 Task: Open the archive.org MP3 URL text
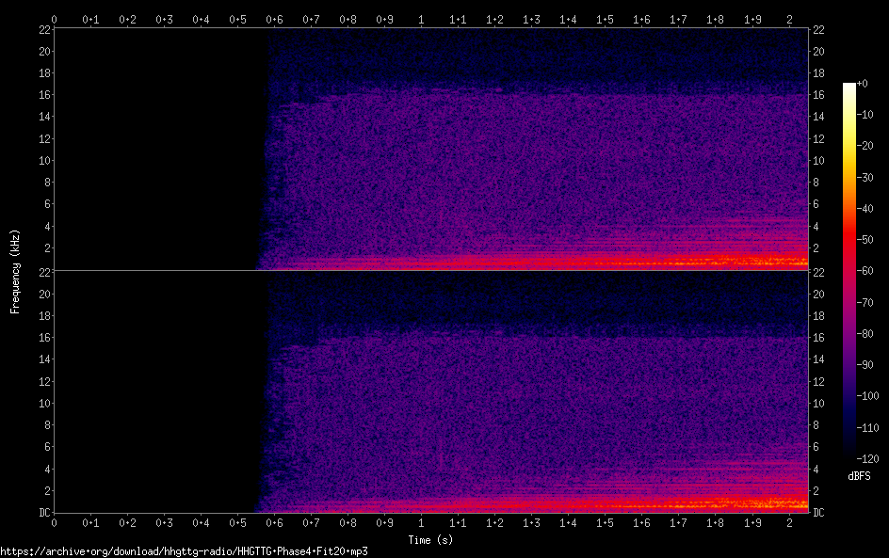click(x=184, y=551)
